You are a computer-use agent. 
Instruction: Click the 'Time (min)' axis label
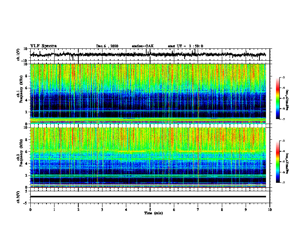[154, 213]
